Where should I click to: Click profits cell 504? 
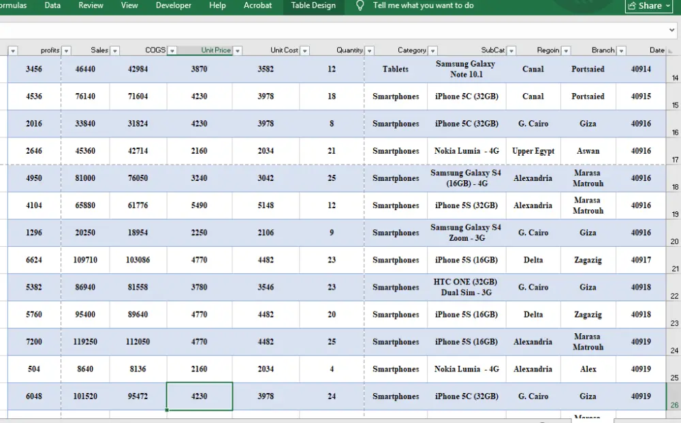(34, 369)
